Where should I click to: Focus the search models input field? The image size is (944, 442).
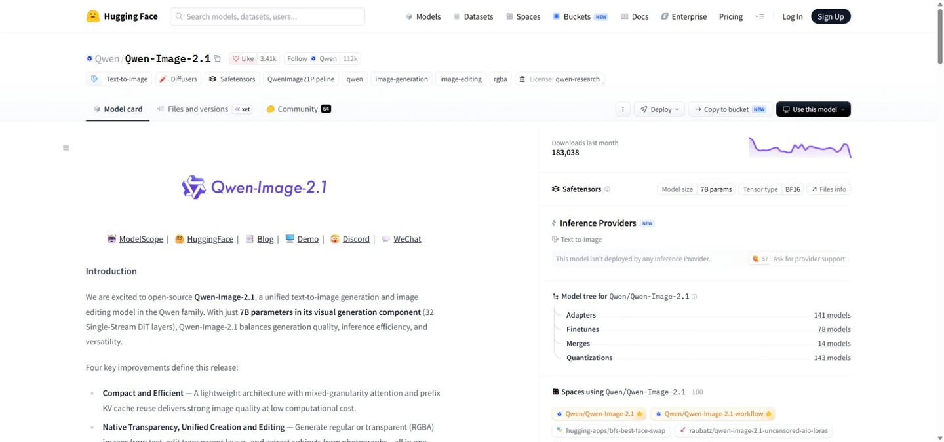[267, 16]
